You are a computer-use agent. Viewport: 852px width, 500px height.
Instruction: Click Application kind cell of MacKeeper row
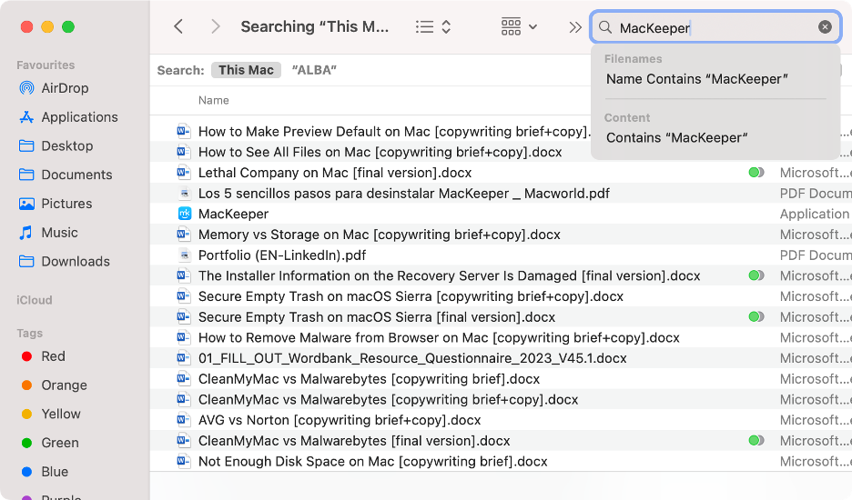[815, 214]
